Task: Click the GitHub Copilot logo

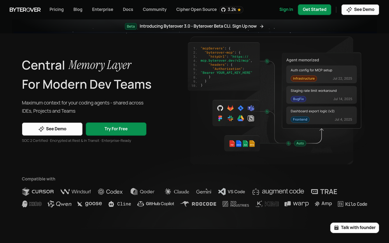Action: pyautogui.click(x=156, y=204)
